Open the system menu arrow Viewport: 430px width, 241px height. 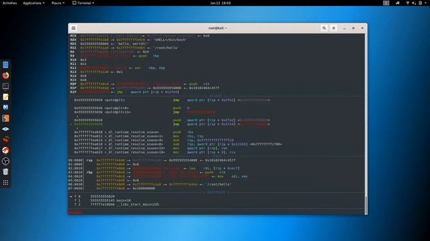click(426, 3)
